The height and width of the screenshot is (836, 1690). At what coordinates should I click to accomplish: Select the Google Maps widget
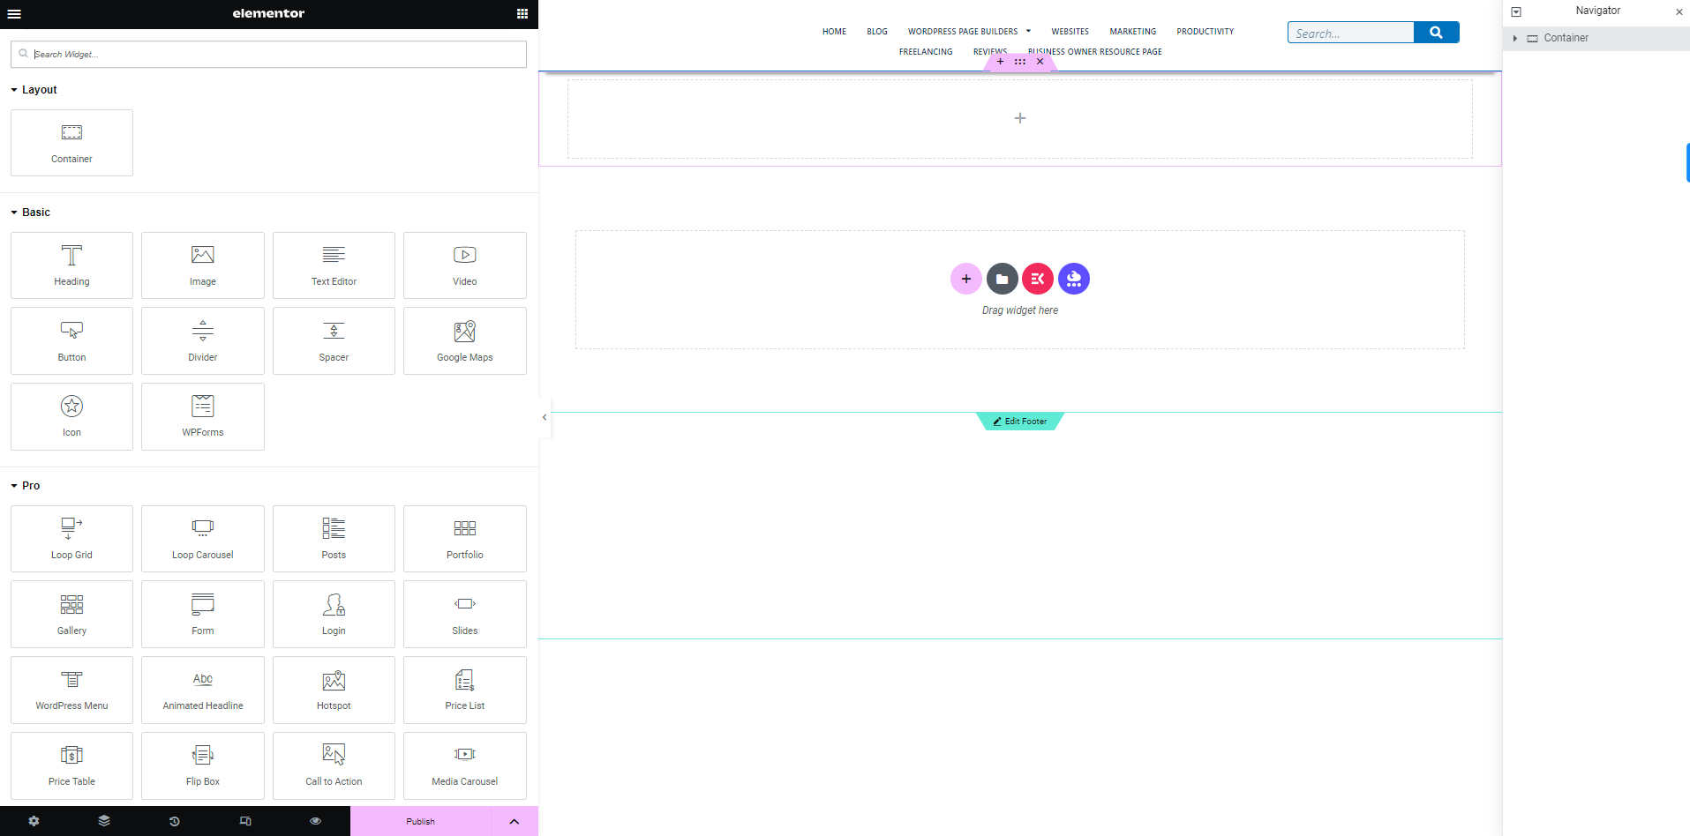click(x=465, y=341)
